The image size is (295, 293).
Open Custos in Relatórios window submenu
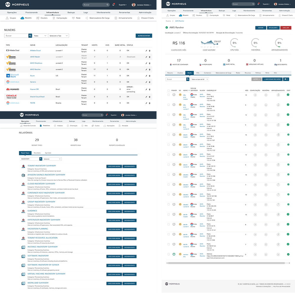click(x=96, y=126)
